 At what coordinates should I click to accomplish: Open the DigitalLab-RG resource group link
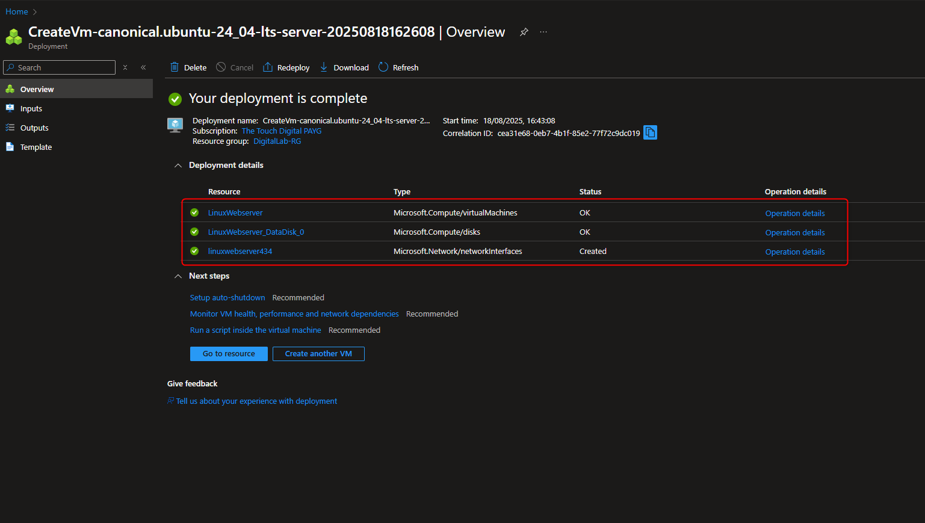coord(277,141)
